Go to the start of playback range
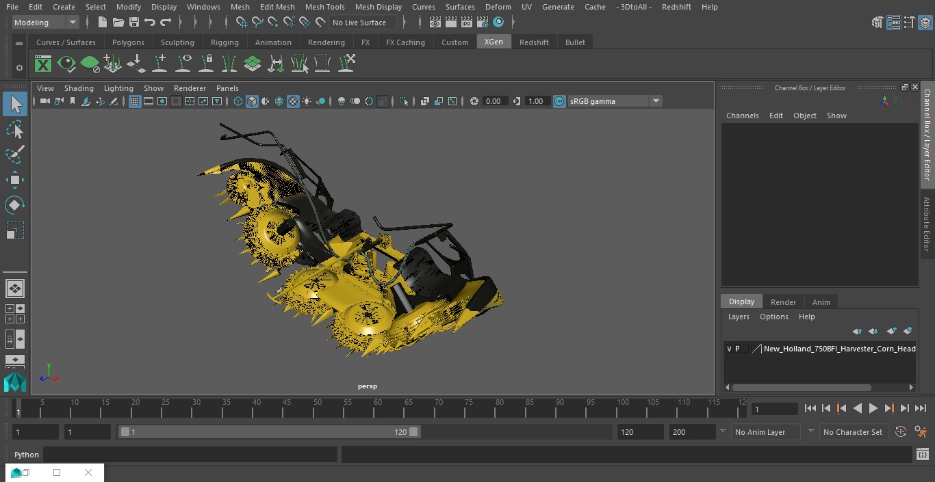 pyautogui.click(x=810, y=408)
